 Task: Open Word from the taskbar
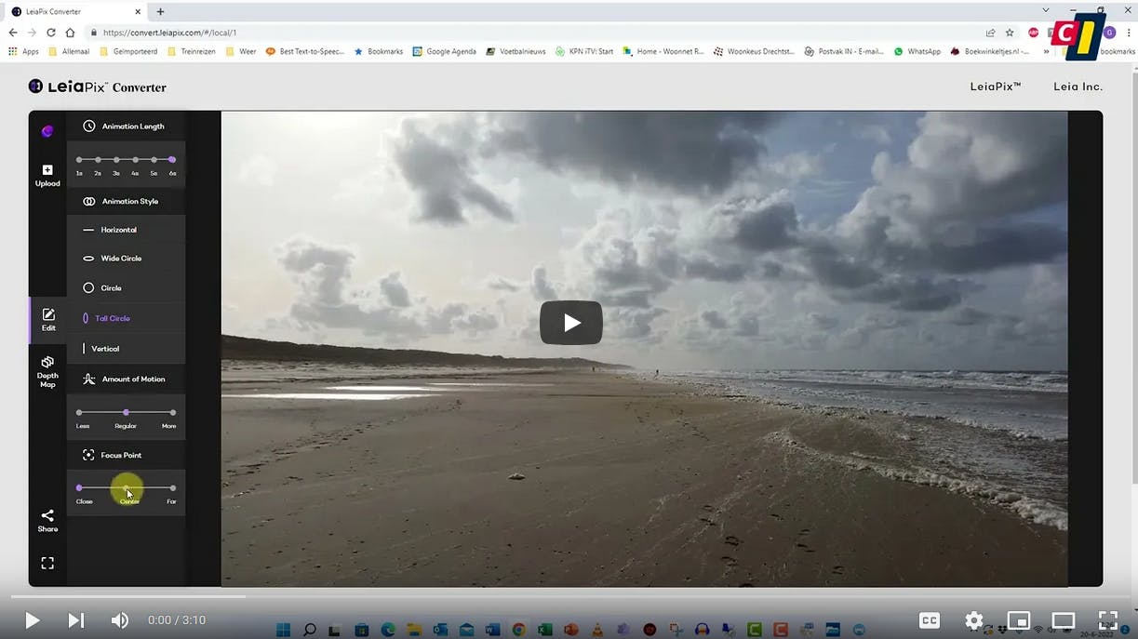[x=492, y=630]
